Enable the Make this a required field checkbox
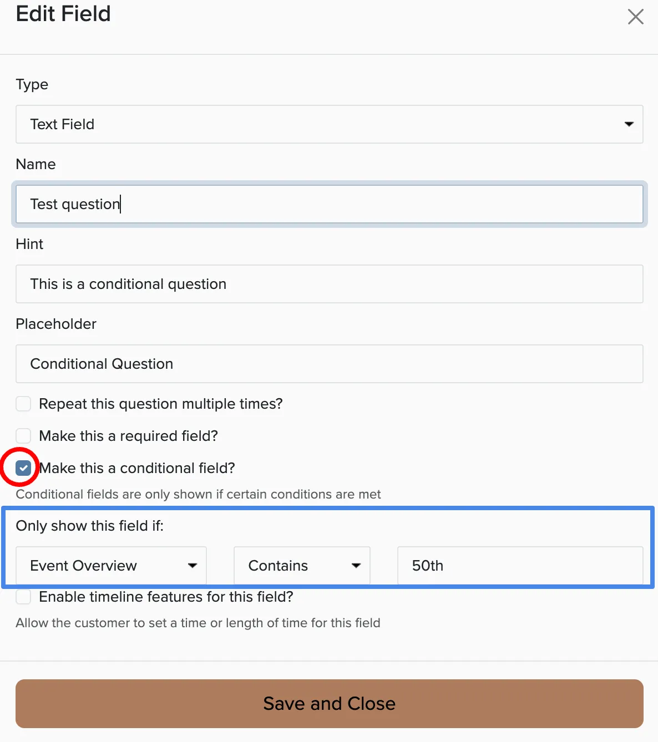Image resolution: width=658 pixels, height=742 pixels. (23, 436)
